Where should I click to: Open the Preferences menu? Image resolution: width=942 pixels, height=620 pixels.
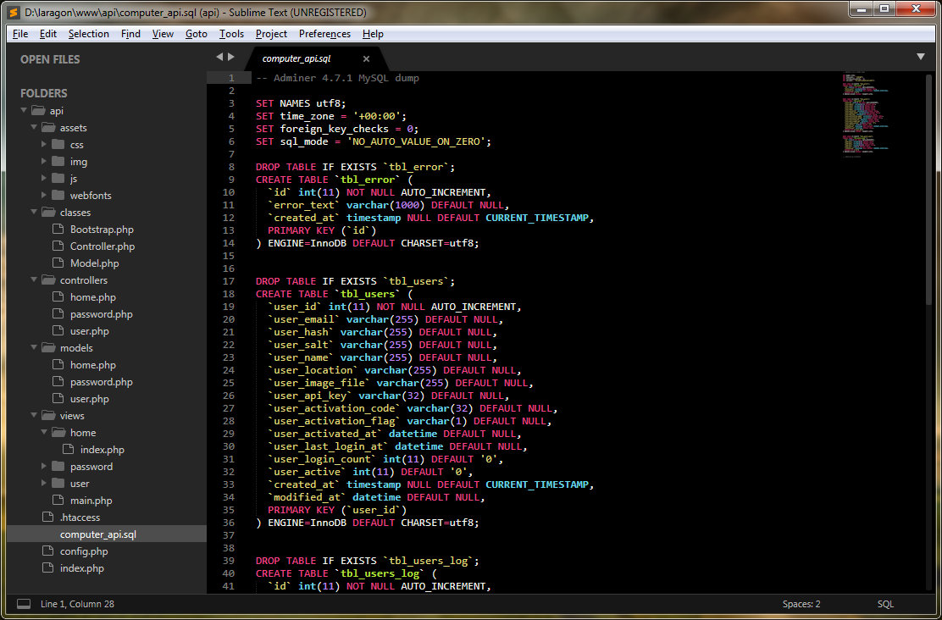pos(324,34)
